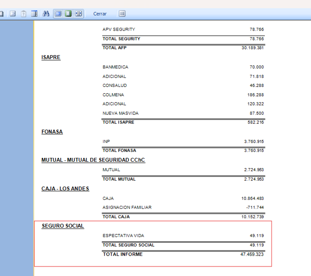Toggle the normal size view button

pyautogui.click(x=58, y=14)
